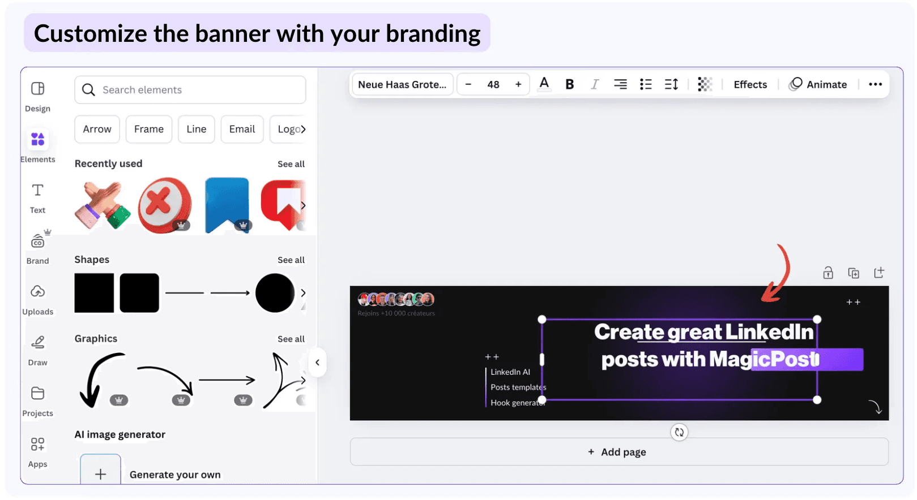The width and height of the screenshot is (917, 500).
Task: Click the 'Create great LinkedIn' headline text
Action: pos(704,332)
